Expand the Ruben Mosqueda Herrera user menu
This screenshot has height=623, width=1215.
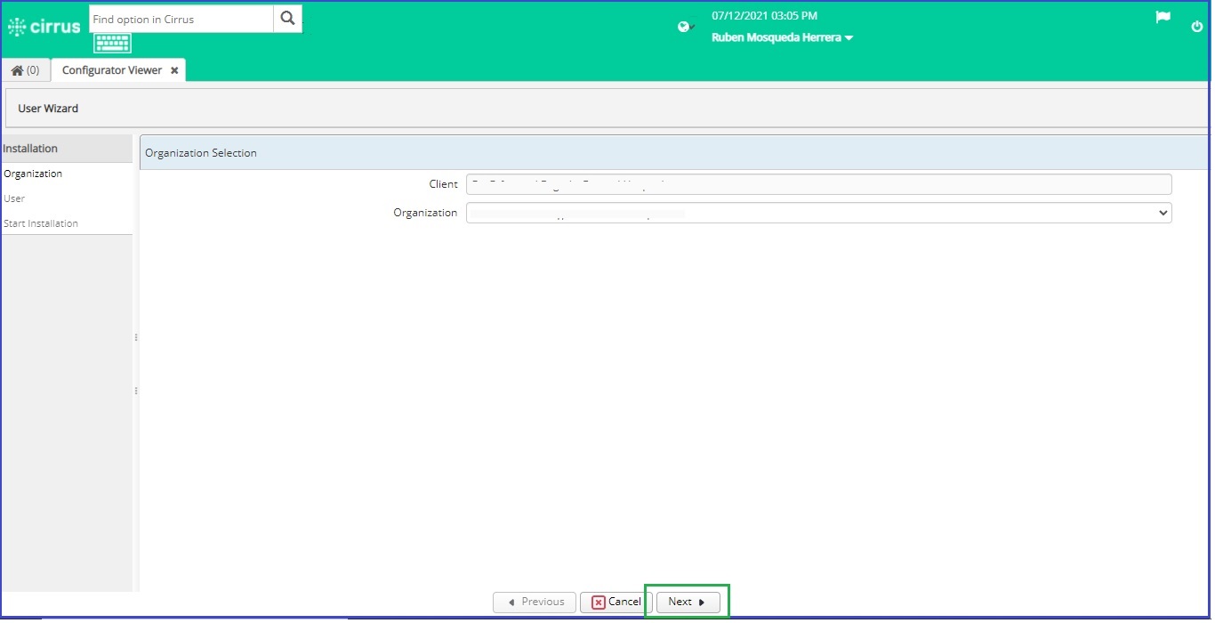point(782,38)
